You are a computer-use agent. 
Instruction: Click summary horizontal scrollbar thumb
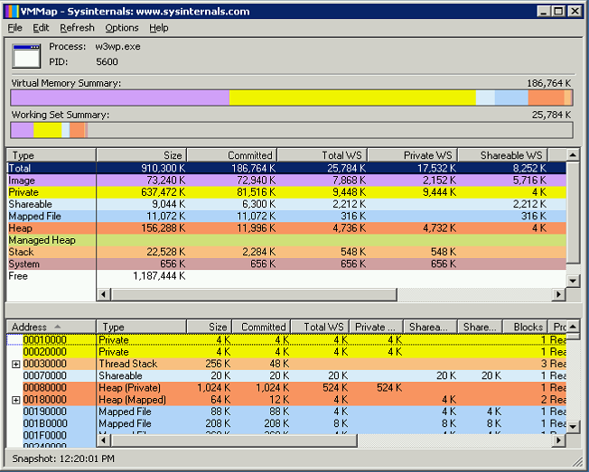[254, 294]
